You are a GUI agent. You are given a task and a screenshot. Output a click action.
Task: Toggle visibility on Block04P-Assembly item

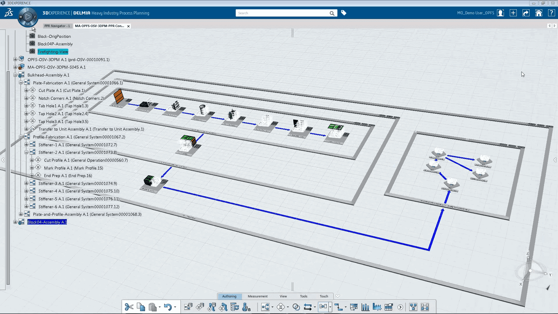[x=32, y=43]
